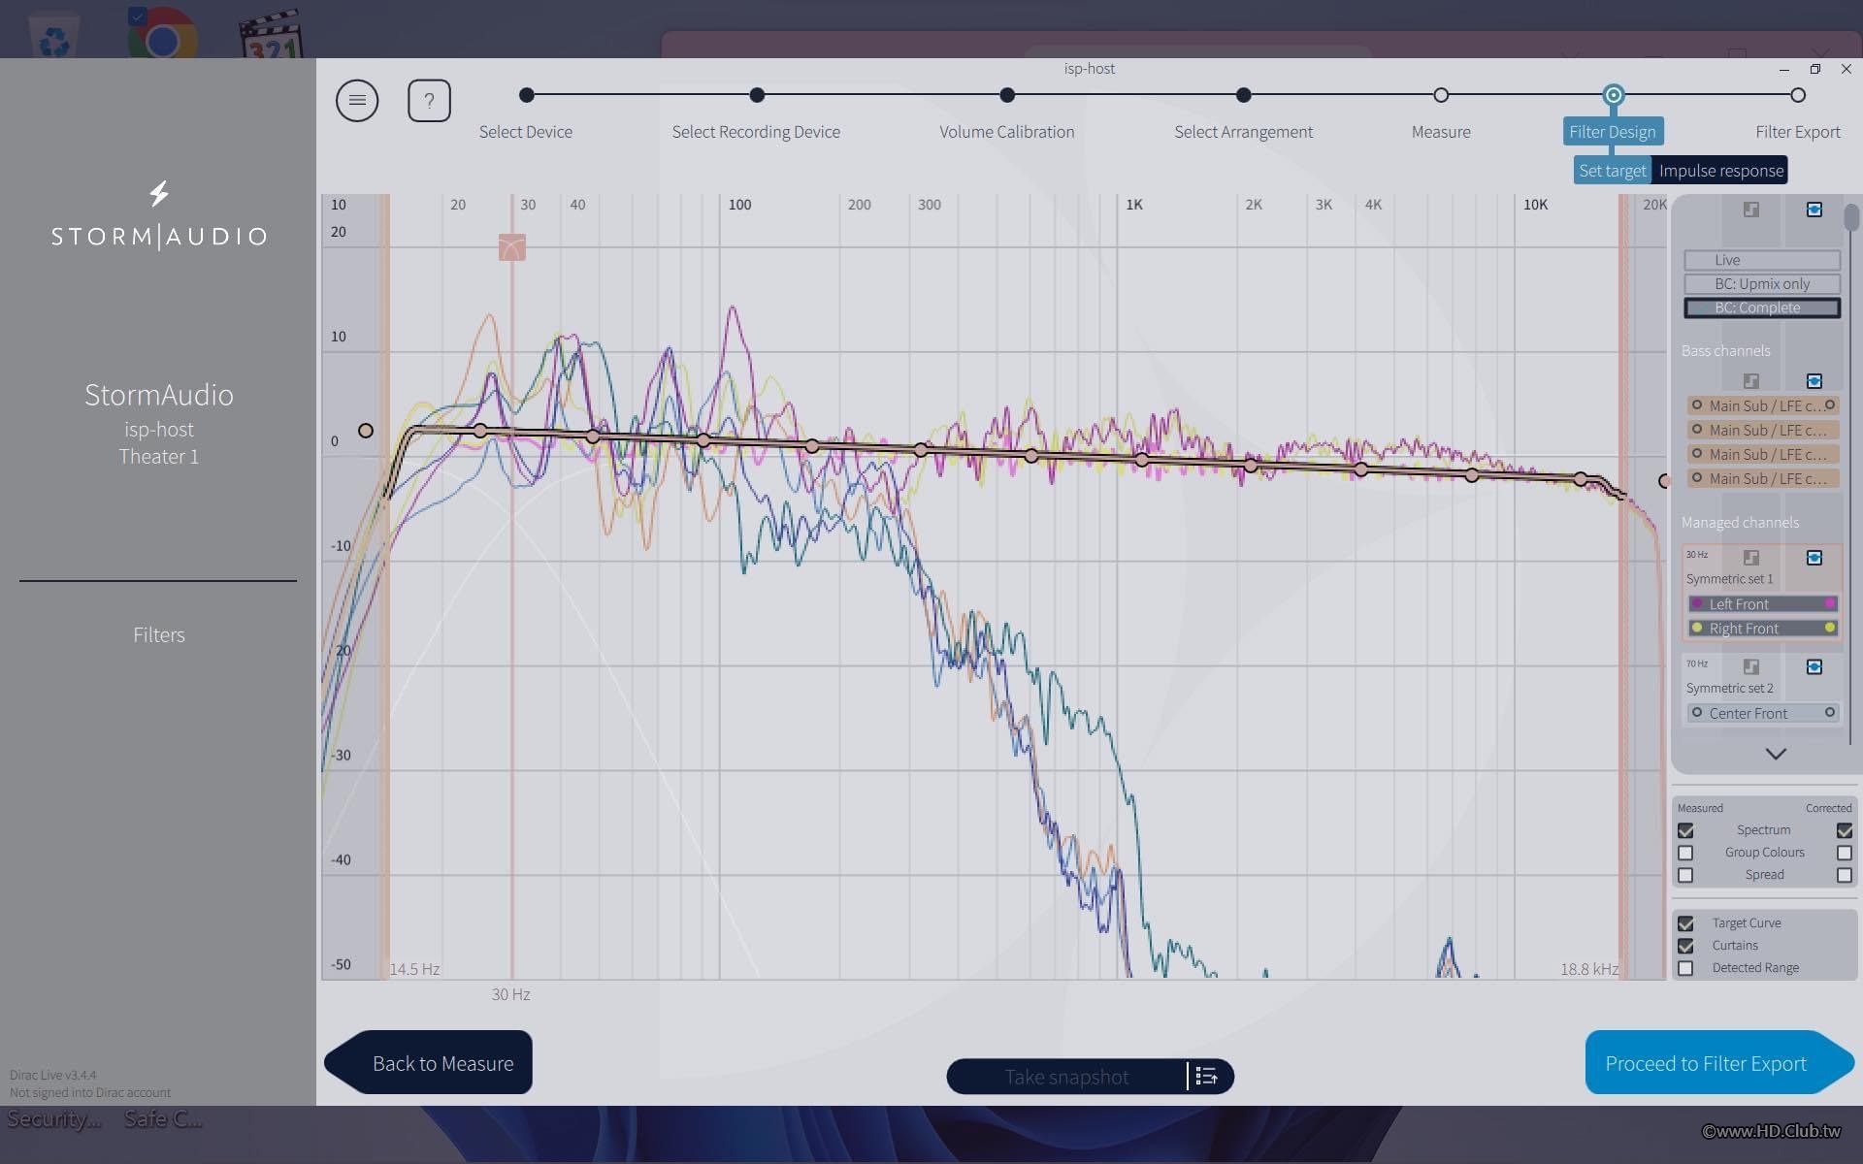This screenshot has height=1164, width=1863.
Task: Click the top global blue load/save icon
Action: 1814,210
